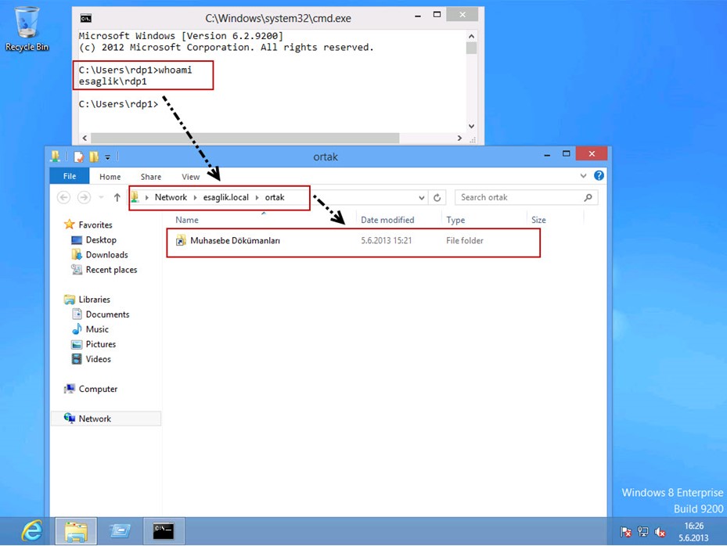Open the Recycle Bin desktop icon
Viewport: 727px width, 546px height.
[27, 29]
